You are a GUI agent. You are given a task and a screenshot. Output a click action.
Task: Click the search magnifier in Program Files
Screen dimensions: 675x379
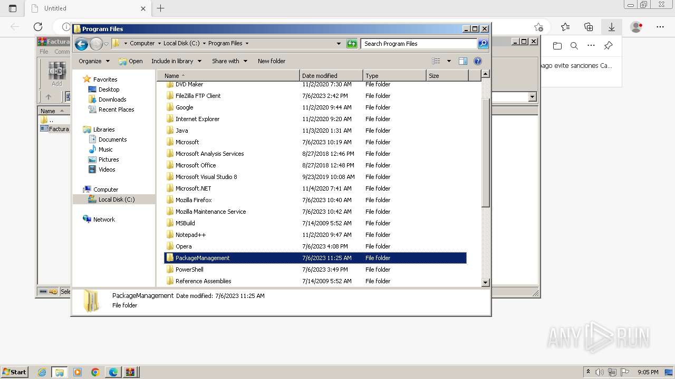(x=483, y=44)
